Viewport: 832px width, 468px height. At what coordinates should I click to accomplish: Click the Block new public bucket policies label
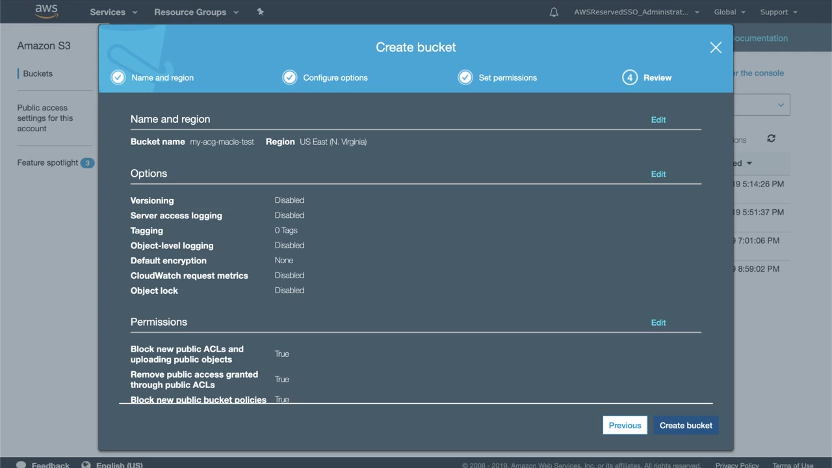pos(198,399)
